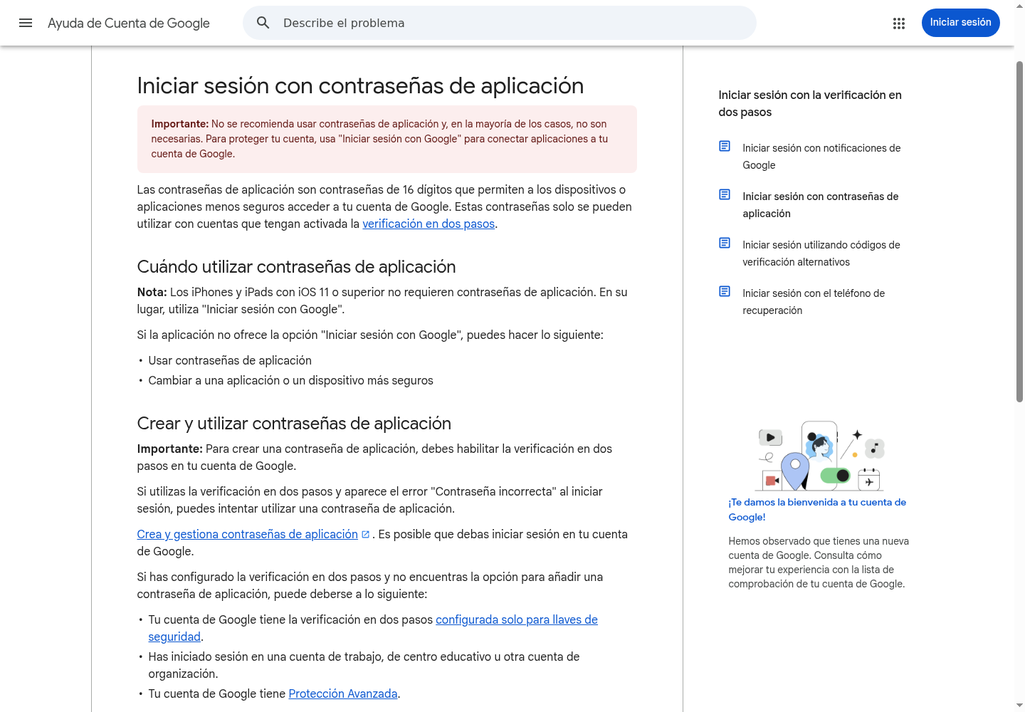Open the hamburger main menu
The height and width of the screenshot is (712, 1025).
point(26,23)
